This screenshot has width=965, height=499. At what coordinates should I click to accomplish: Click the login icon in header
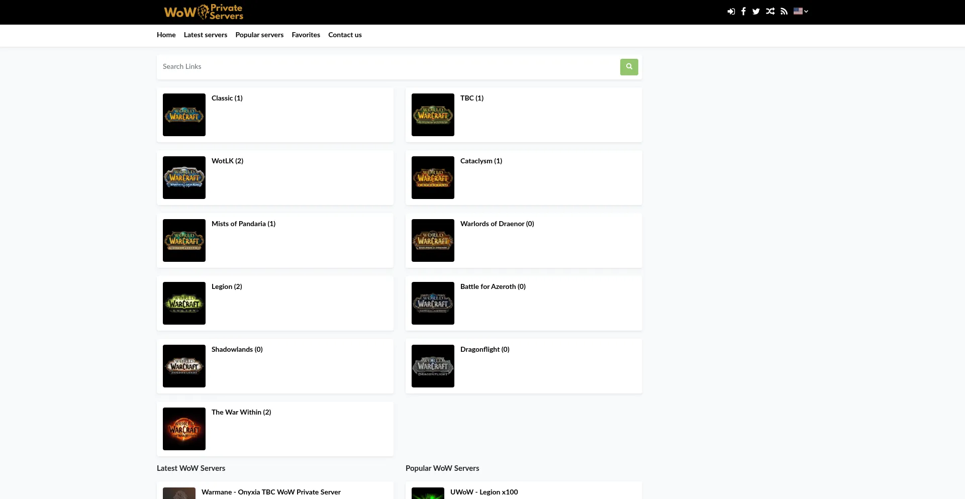tap(731, 12)
